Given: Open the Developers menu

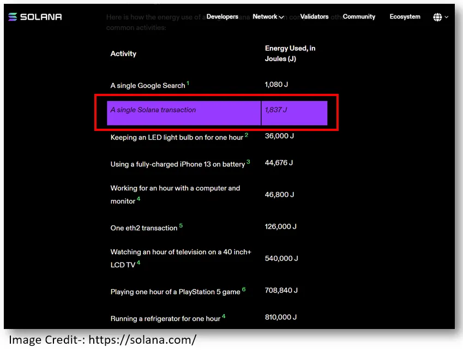Looking at the screenshot, I should [x=222, y=16].
